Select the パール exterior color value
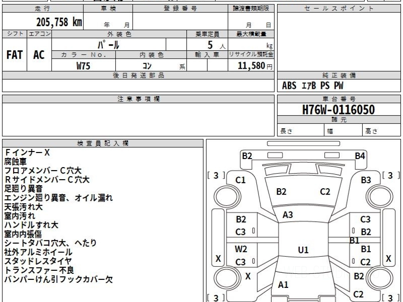Viewport: 403px width, 302px height. (109, 44)
